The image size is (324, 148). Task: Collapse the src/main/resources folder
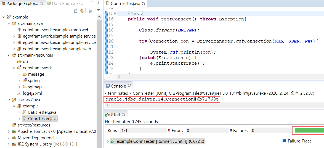point(9,55)
